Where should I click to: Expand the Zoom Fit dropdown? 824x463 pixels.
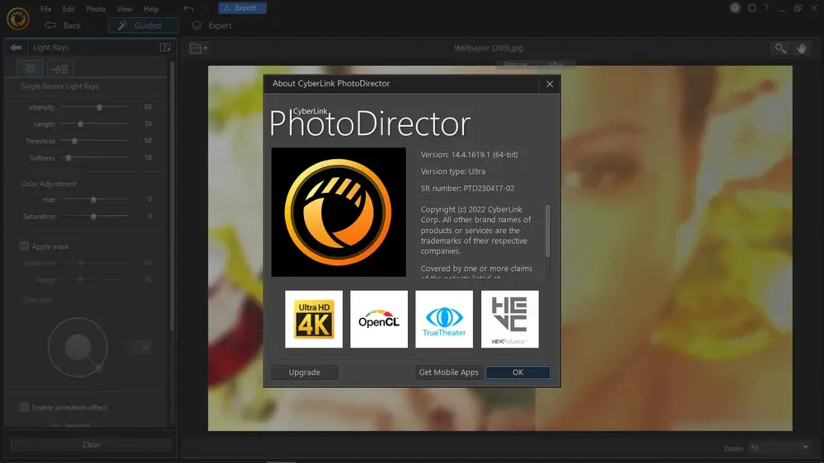780,448
